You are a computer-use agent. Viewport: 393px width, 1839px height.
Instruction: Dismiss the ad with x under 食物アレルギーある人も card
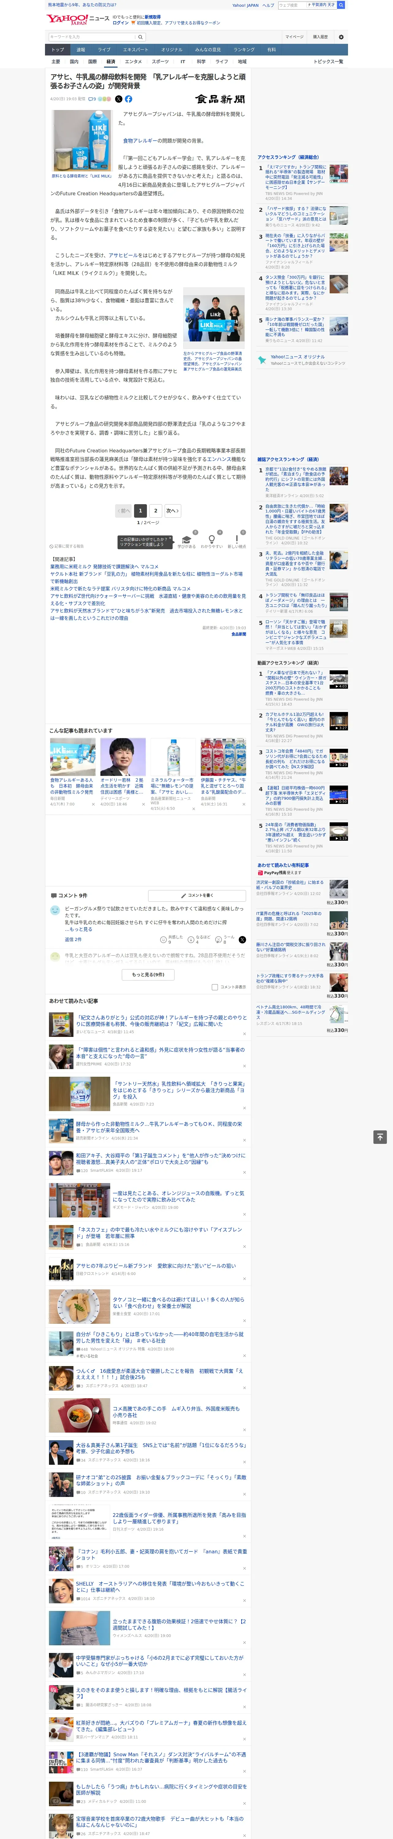93,804
